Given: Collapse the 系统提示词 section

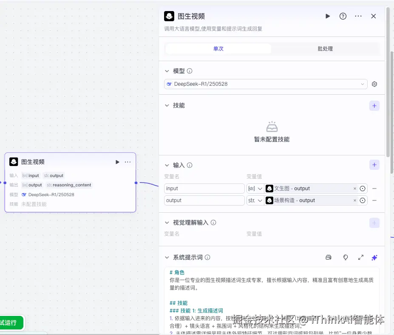Looking at the screenshot, I should (x=167, y=257).
